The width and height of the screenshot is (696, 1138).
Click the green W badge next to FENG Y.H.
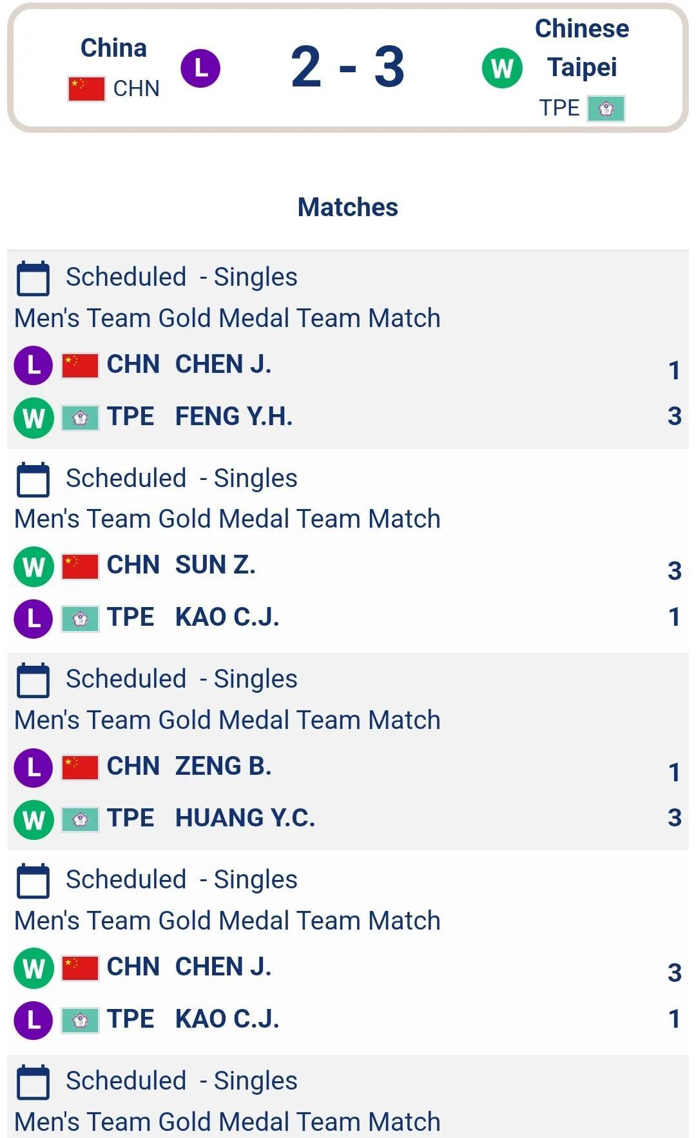(x=34, y=418)
